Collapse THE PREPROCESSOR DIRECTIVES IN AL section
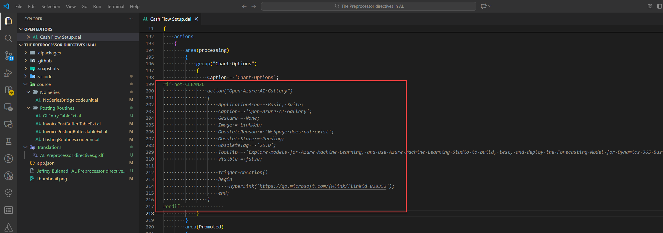Screen dimensions: 663x233 click(21, 45)
